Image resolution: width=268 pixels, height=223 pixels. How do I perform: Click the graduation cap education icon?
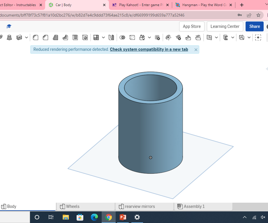pos(9,26)
